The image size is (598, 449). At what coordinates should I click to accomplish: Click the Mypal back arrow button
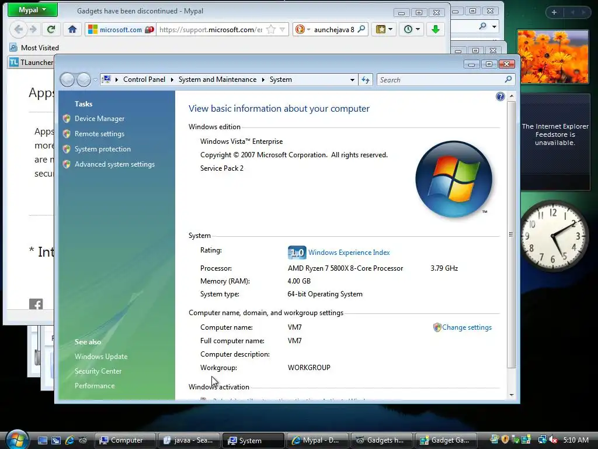pyautogui.click(x=18, y=29)
